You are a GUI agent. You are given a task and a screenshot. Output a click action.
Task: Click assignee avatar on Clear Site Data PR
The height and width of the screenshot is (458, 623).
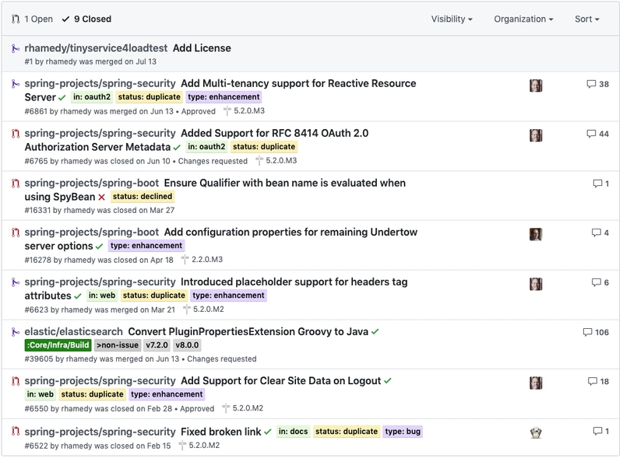tap(536, 383)
